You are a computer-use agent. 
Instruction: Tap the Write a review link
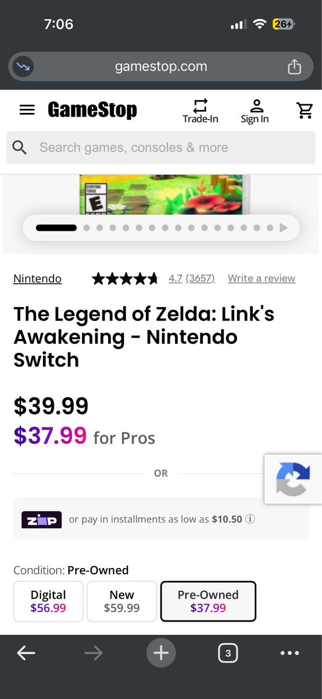point(262,278)
